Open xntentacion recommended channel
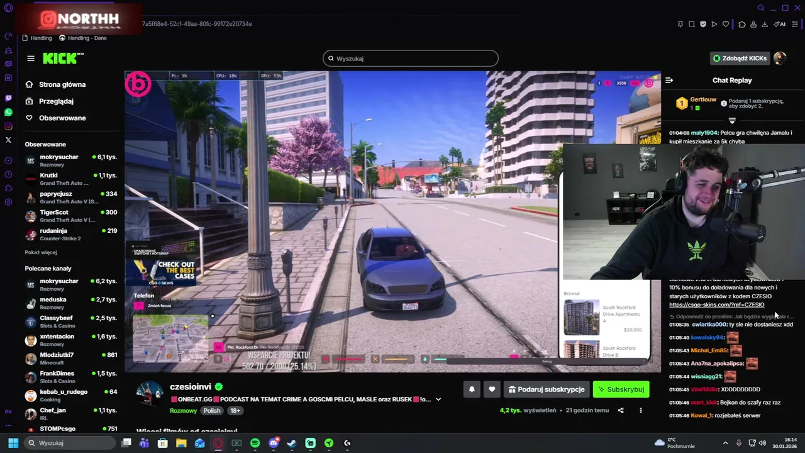 (x=71, y=340)
